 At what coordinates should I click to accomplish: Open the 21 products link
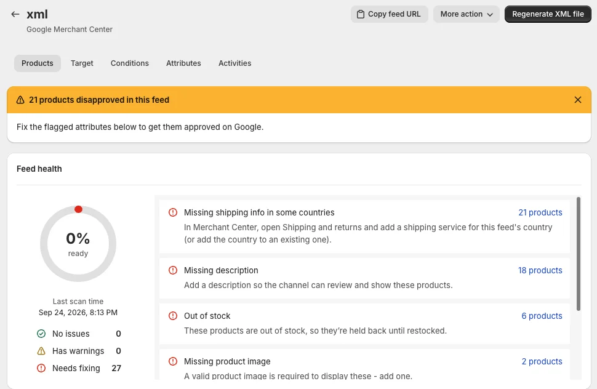pyautogui.click(x=540, y=212)
